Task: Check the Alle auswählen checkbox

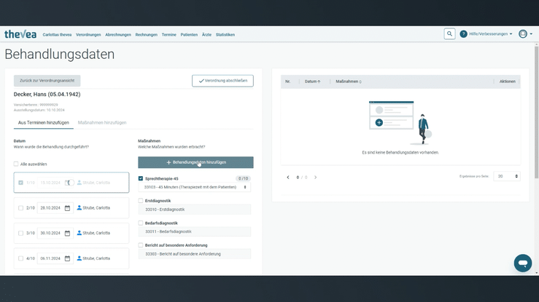Action: point(16,164)
